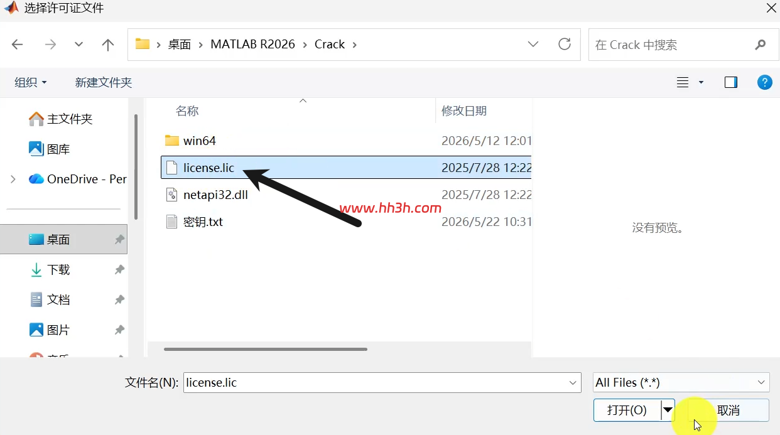Go back with the left arrow button
Image resolution: width=780 pixels, height=435 pixels.
[18, 45]
